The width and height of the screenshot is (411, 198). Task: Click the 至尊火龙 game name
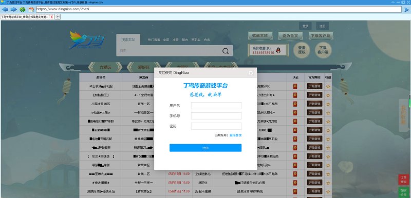tap(101, 174)
